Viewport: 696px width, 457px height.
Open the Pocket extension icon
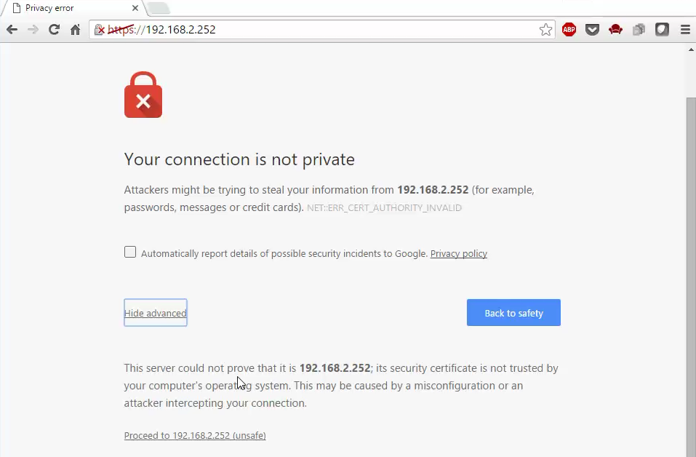click(592, 30)
